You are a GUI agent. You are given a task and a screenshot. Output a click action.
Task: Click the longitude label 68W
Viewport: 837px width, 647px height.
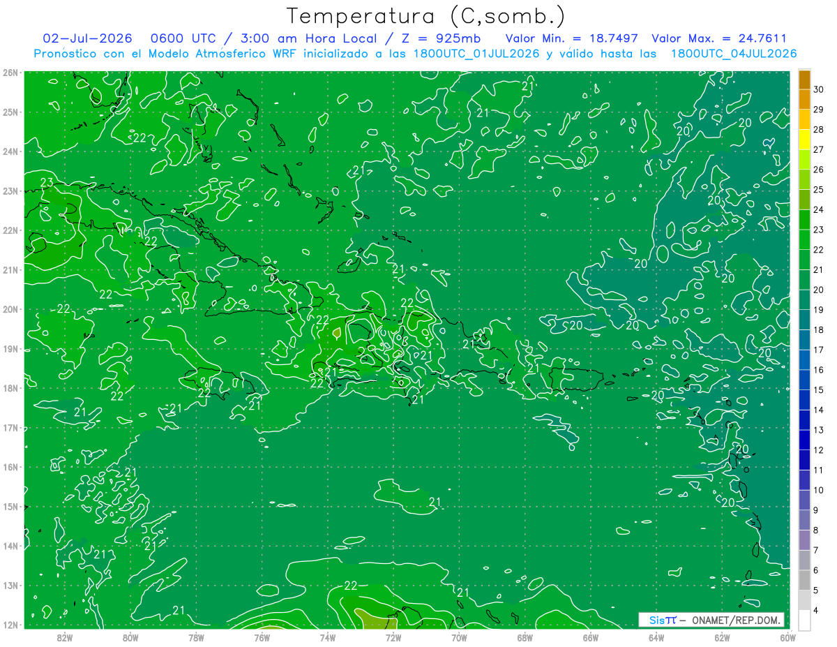525,637
